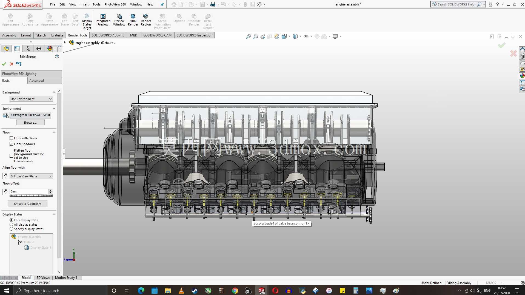The height and width of the screenshot is (295, 525).
Task: Open the PhotoView 360 menu
Action: coord(115,4)
